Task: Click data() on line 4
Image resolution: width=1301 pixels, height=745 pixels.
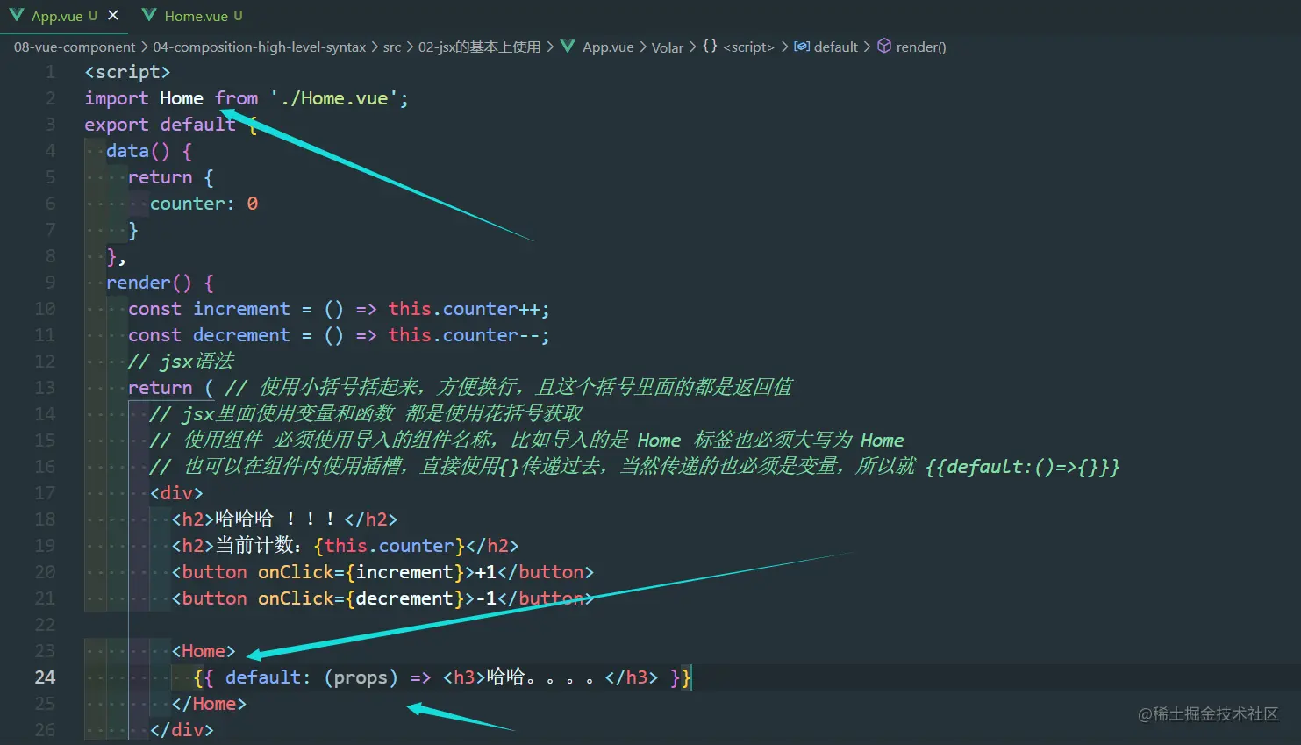Action: pos(138,151)
